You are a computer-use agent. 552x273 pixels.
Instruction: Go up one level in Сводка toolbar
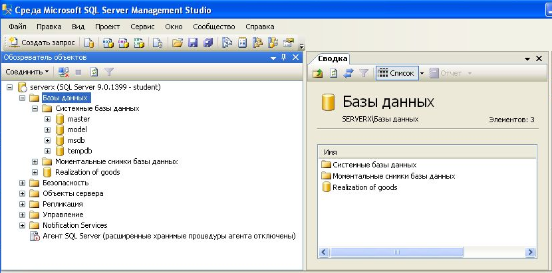(317, 73)
